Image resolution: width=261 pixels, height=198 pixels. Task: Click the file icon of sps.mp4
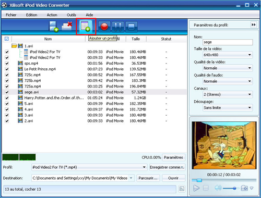tap(20, 63)
